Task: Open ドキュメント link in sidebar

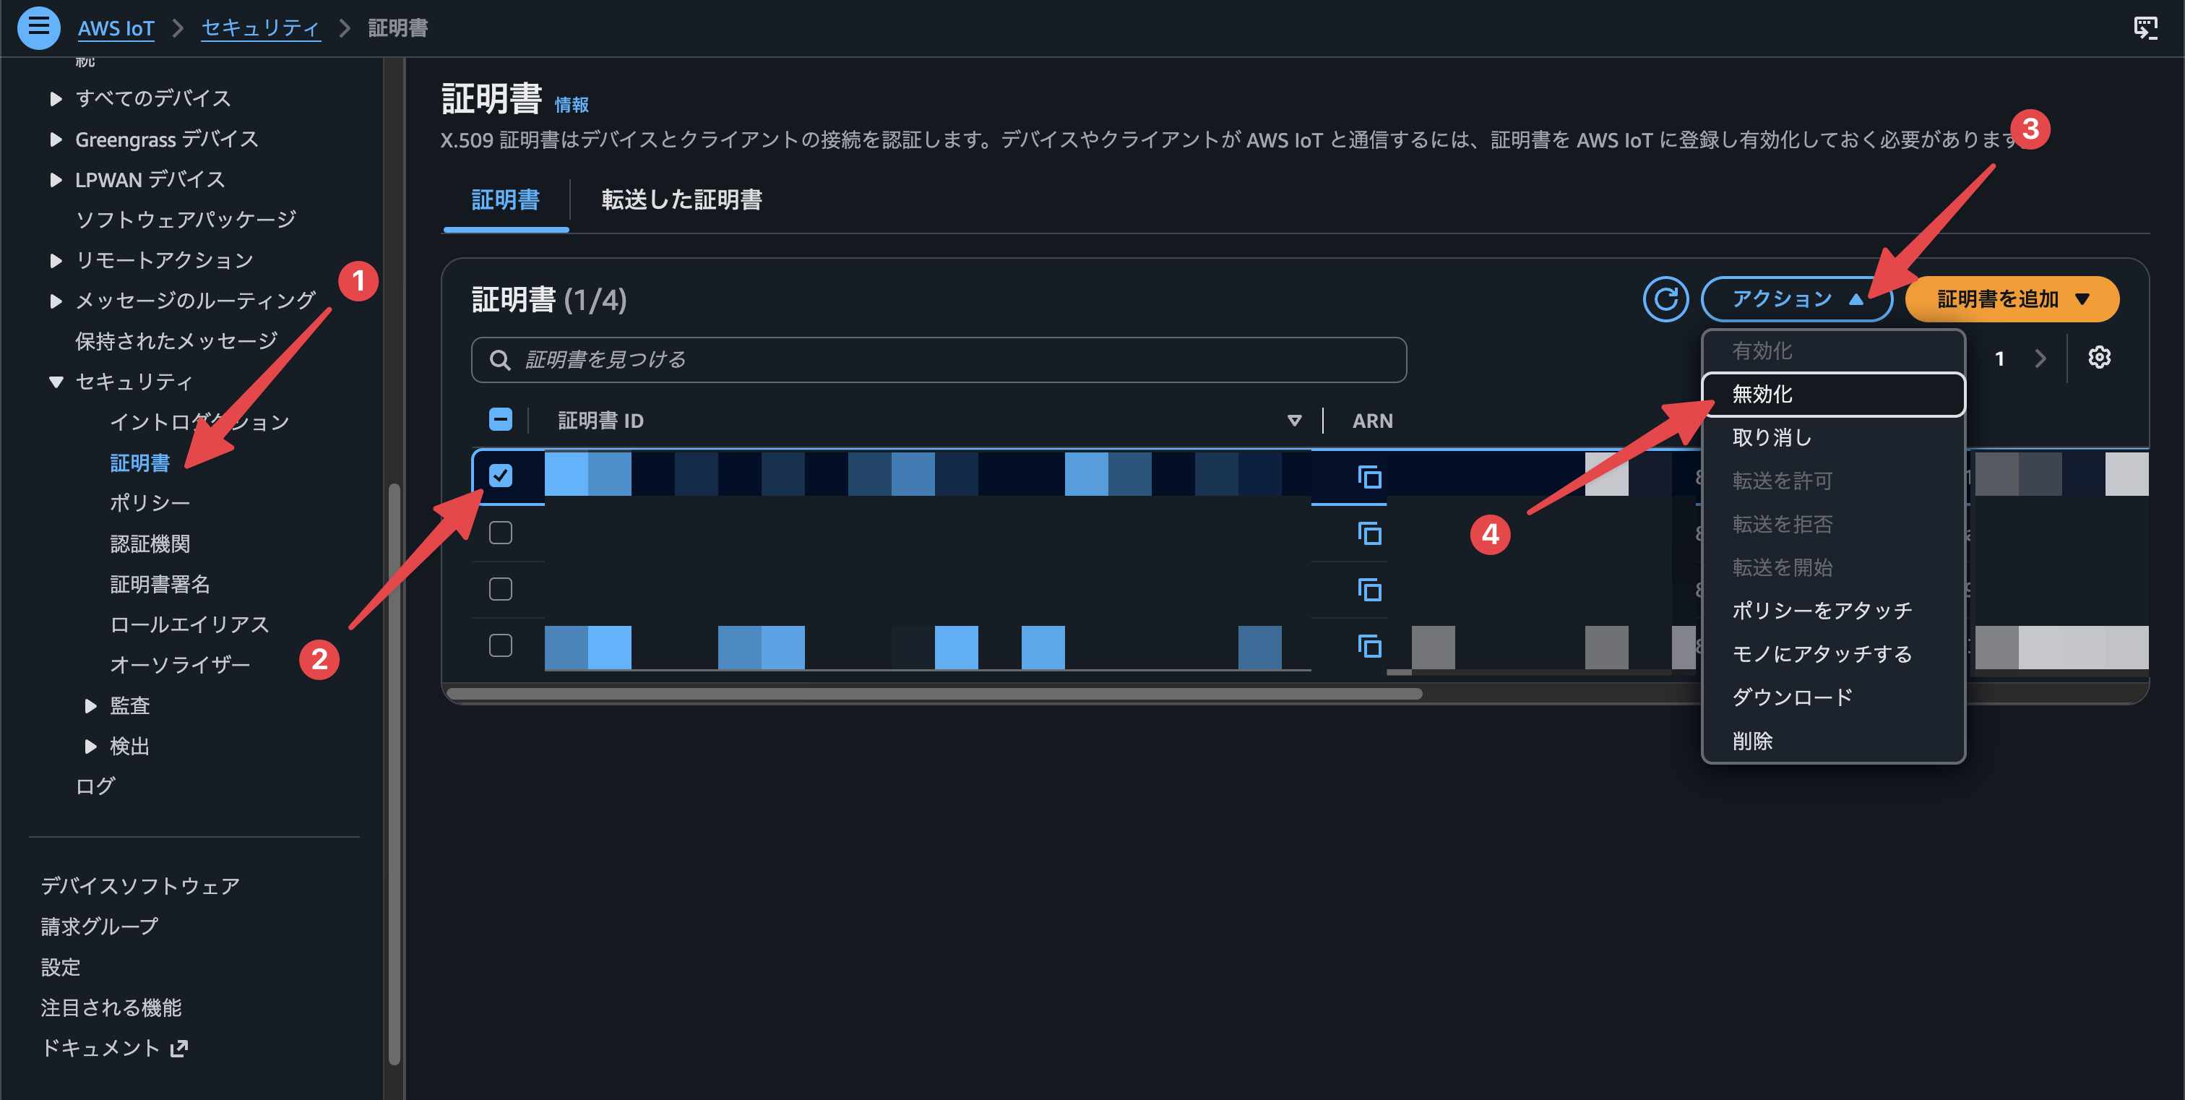Action: [x=101, y=1048]
